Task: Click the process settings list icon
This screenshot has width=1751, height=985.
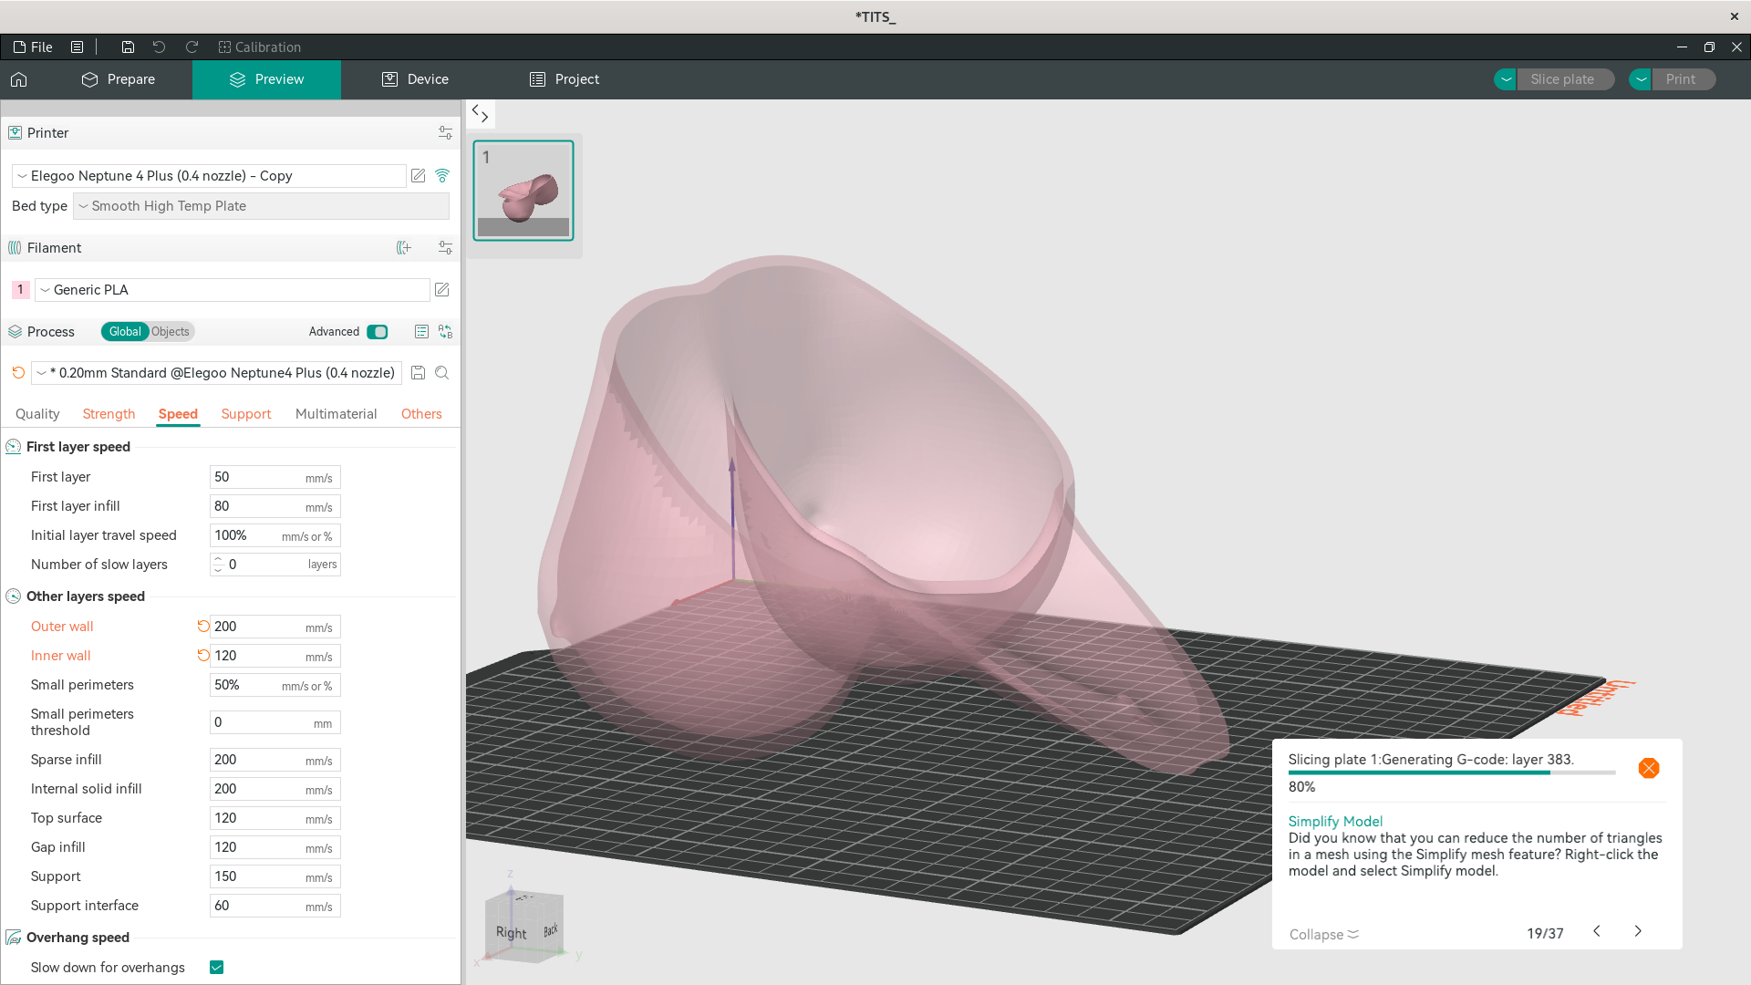Action: pos(421,332)
